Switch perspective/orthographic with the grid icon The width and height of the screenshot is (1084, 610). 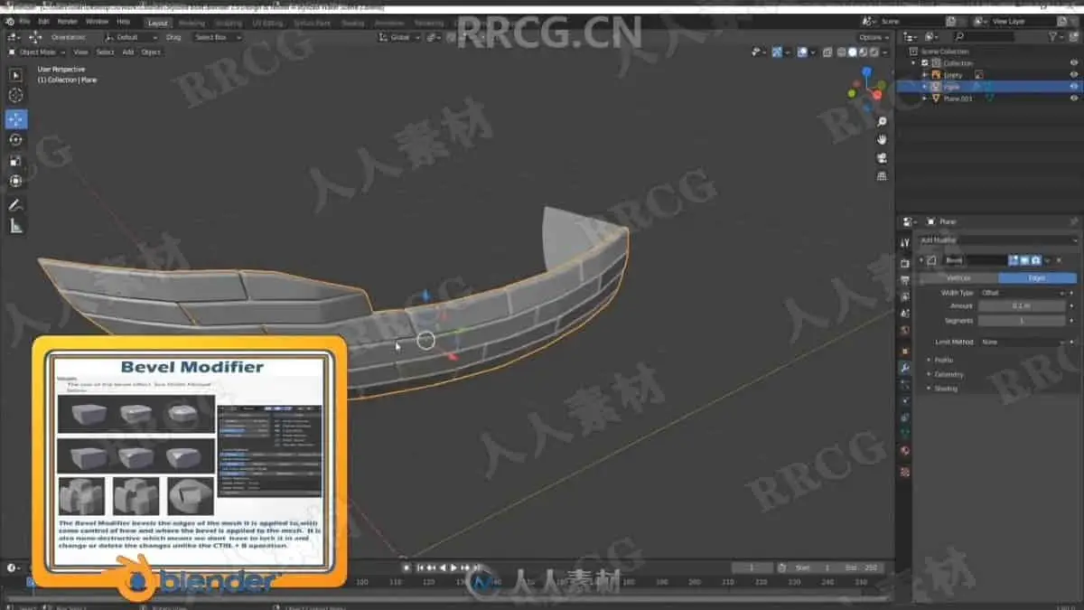882,176
